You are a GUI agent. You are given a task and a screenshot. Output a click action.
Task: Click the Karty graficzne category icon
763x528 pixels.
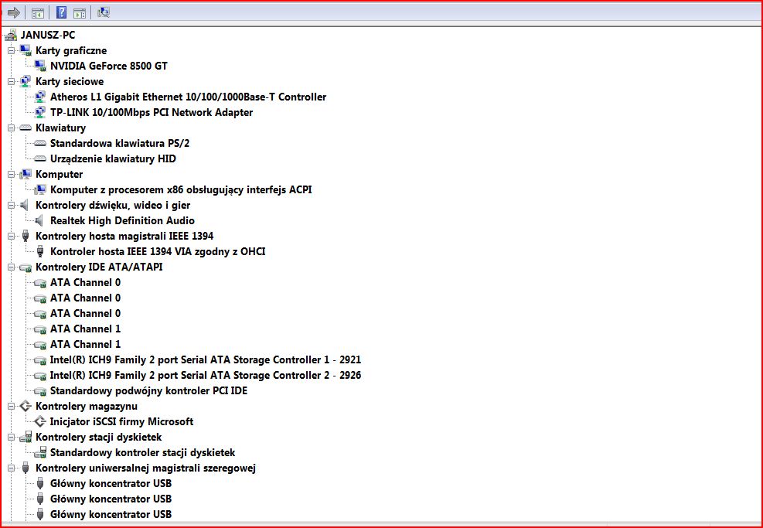click(x=26, y=50)
